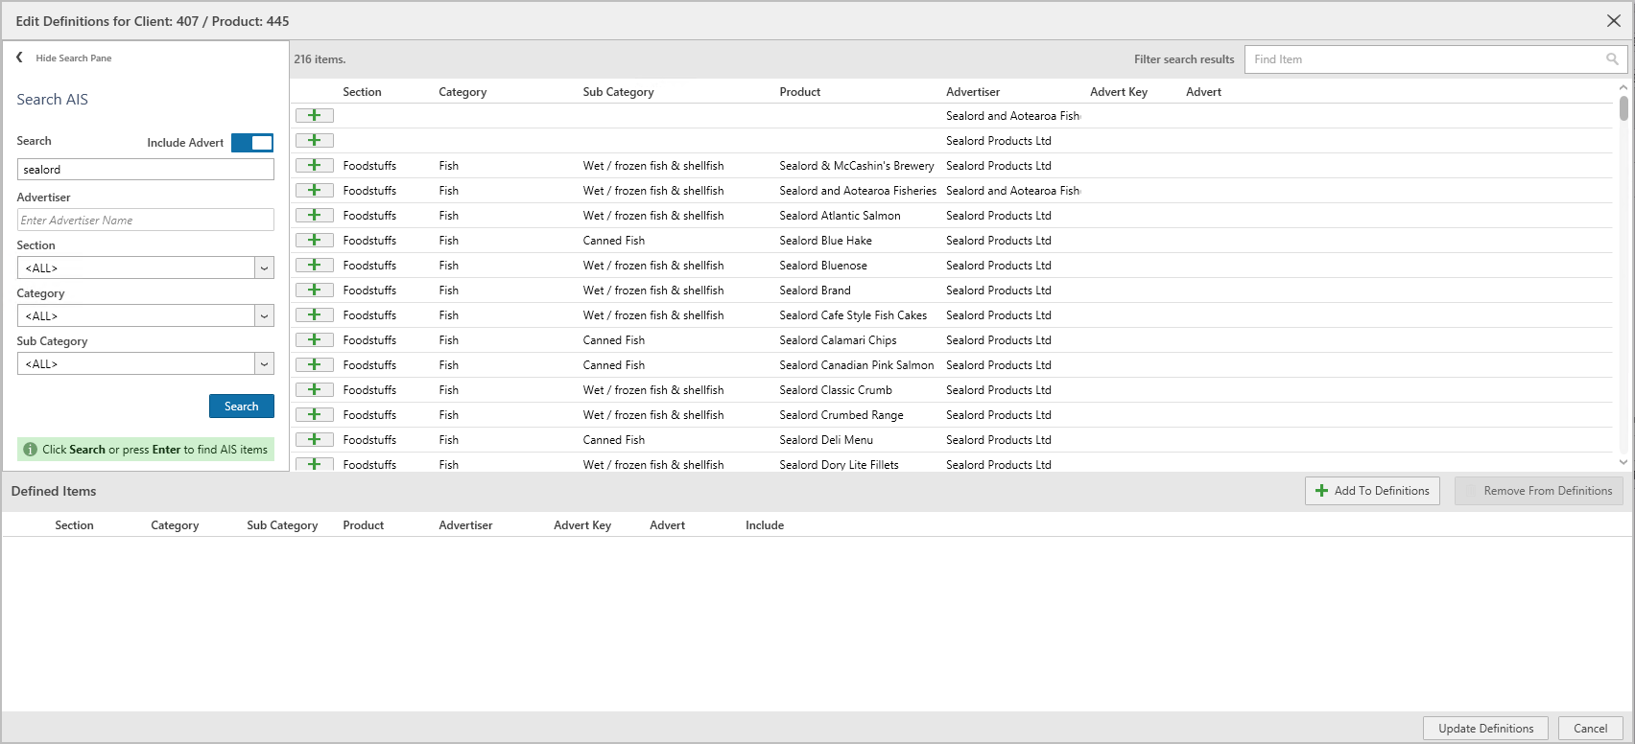Select Sealord Blue Hake product cell
Image resolution: width=1635 pixels, height=744 pixels.
tap(826, 241)
